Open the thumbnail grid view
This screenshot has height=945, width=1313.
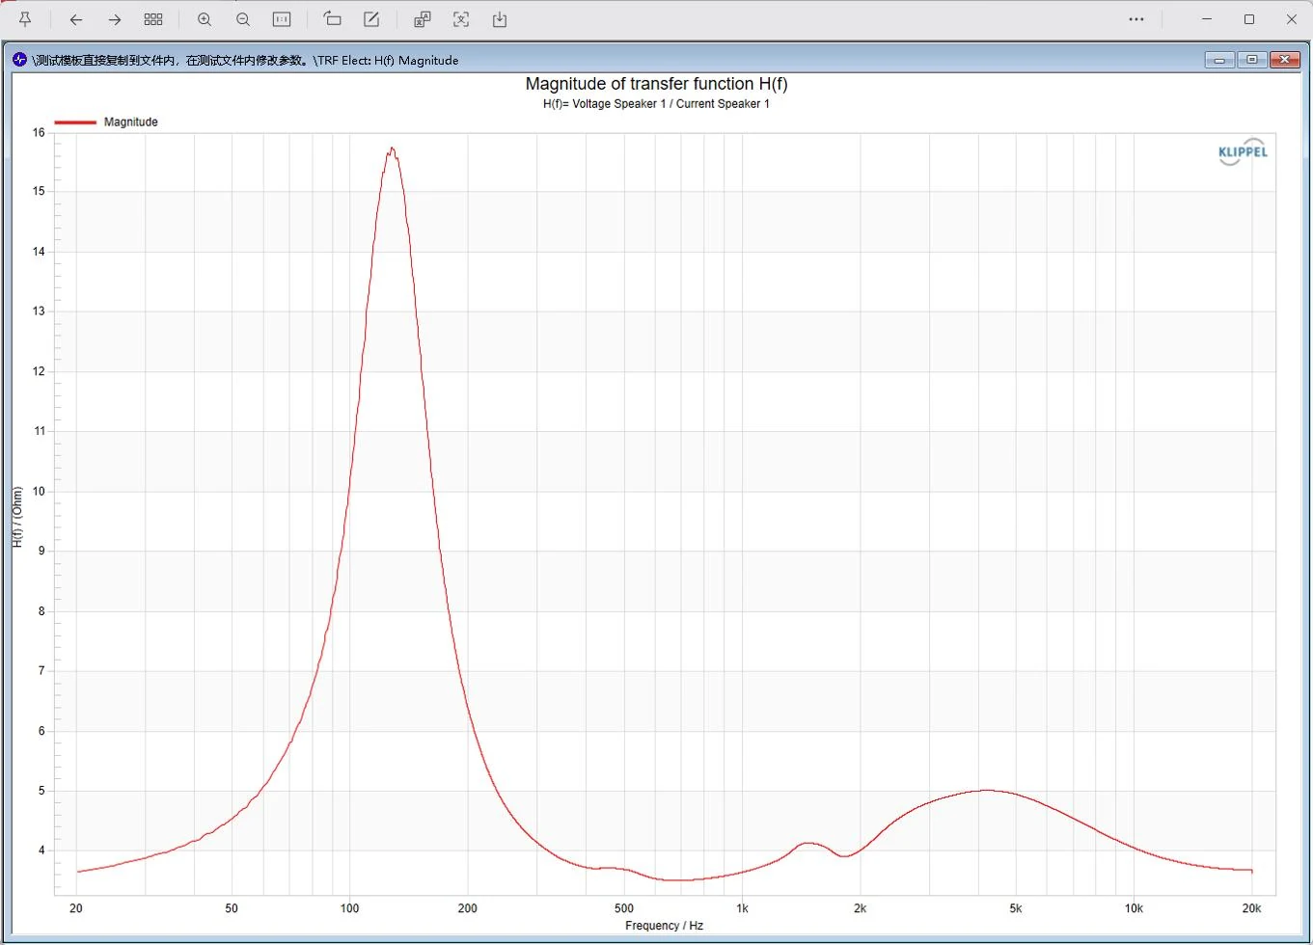click(153, 19)
